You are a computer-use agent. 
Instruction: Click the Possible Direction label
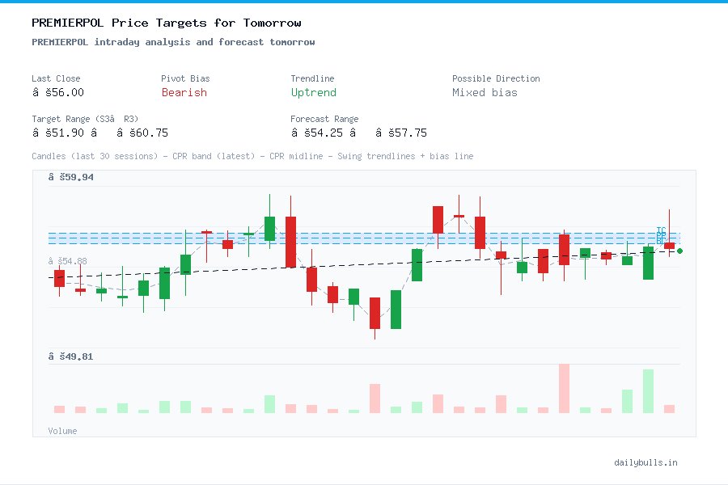[496, 78]
